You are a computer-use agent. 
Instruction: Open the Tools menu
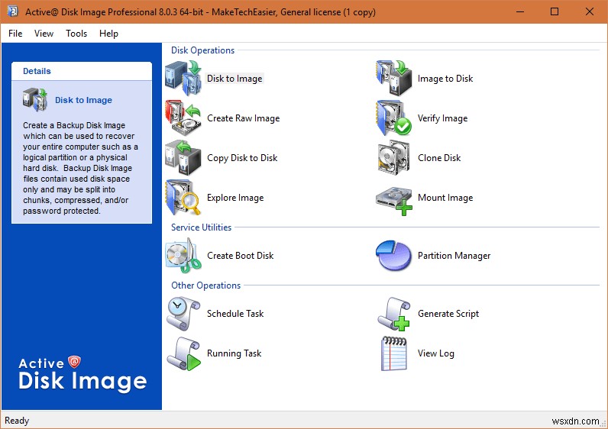(76, 34)
